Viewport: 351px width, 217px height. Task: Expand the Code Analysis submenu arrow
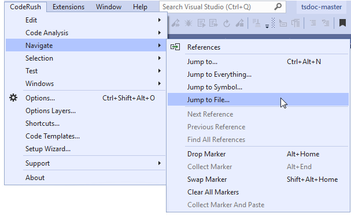(x=160, y=33)
